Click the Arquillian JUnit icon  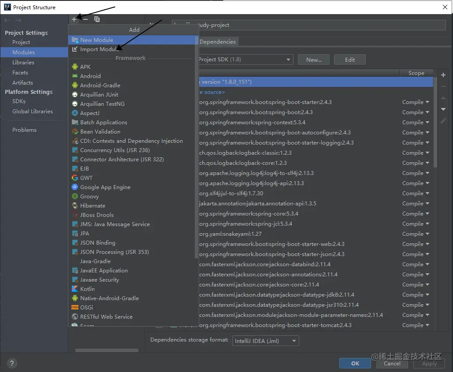(75, 94)
